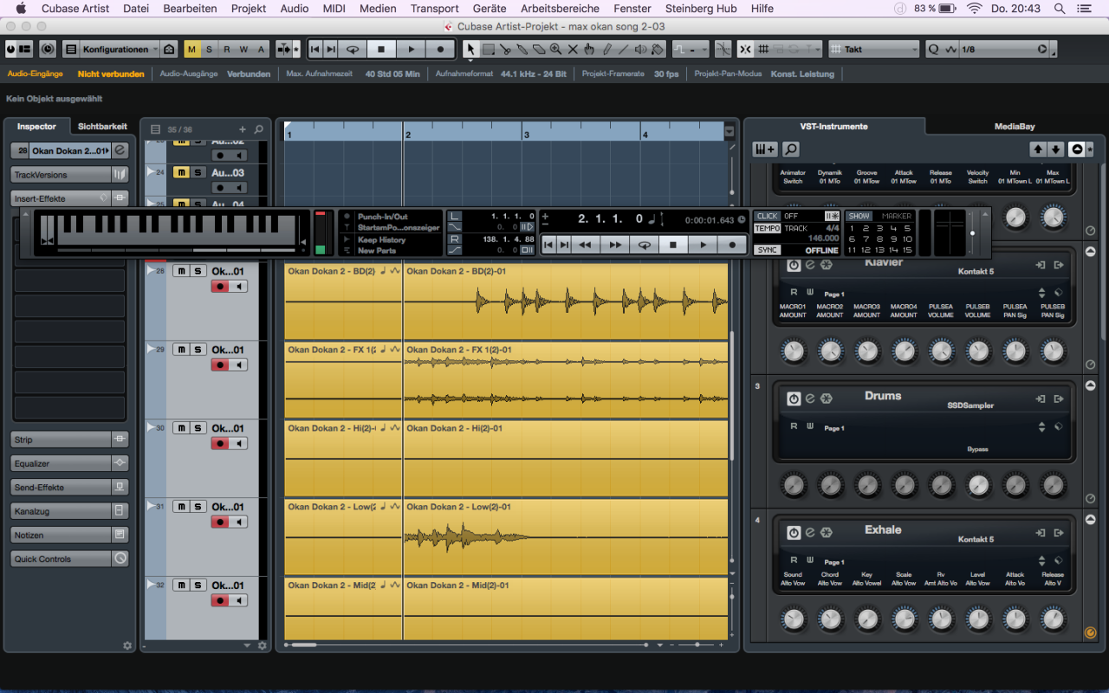Open the Transport menu
Image resolution: width=1109 pixels, height=693 pixels.
pos(434,9)
